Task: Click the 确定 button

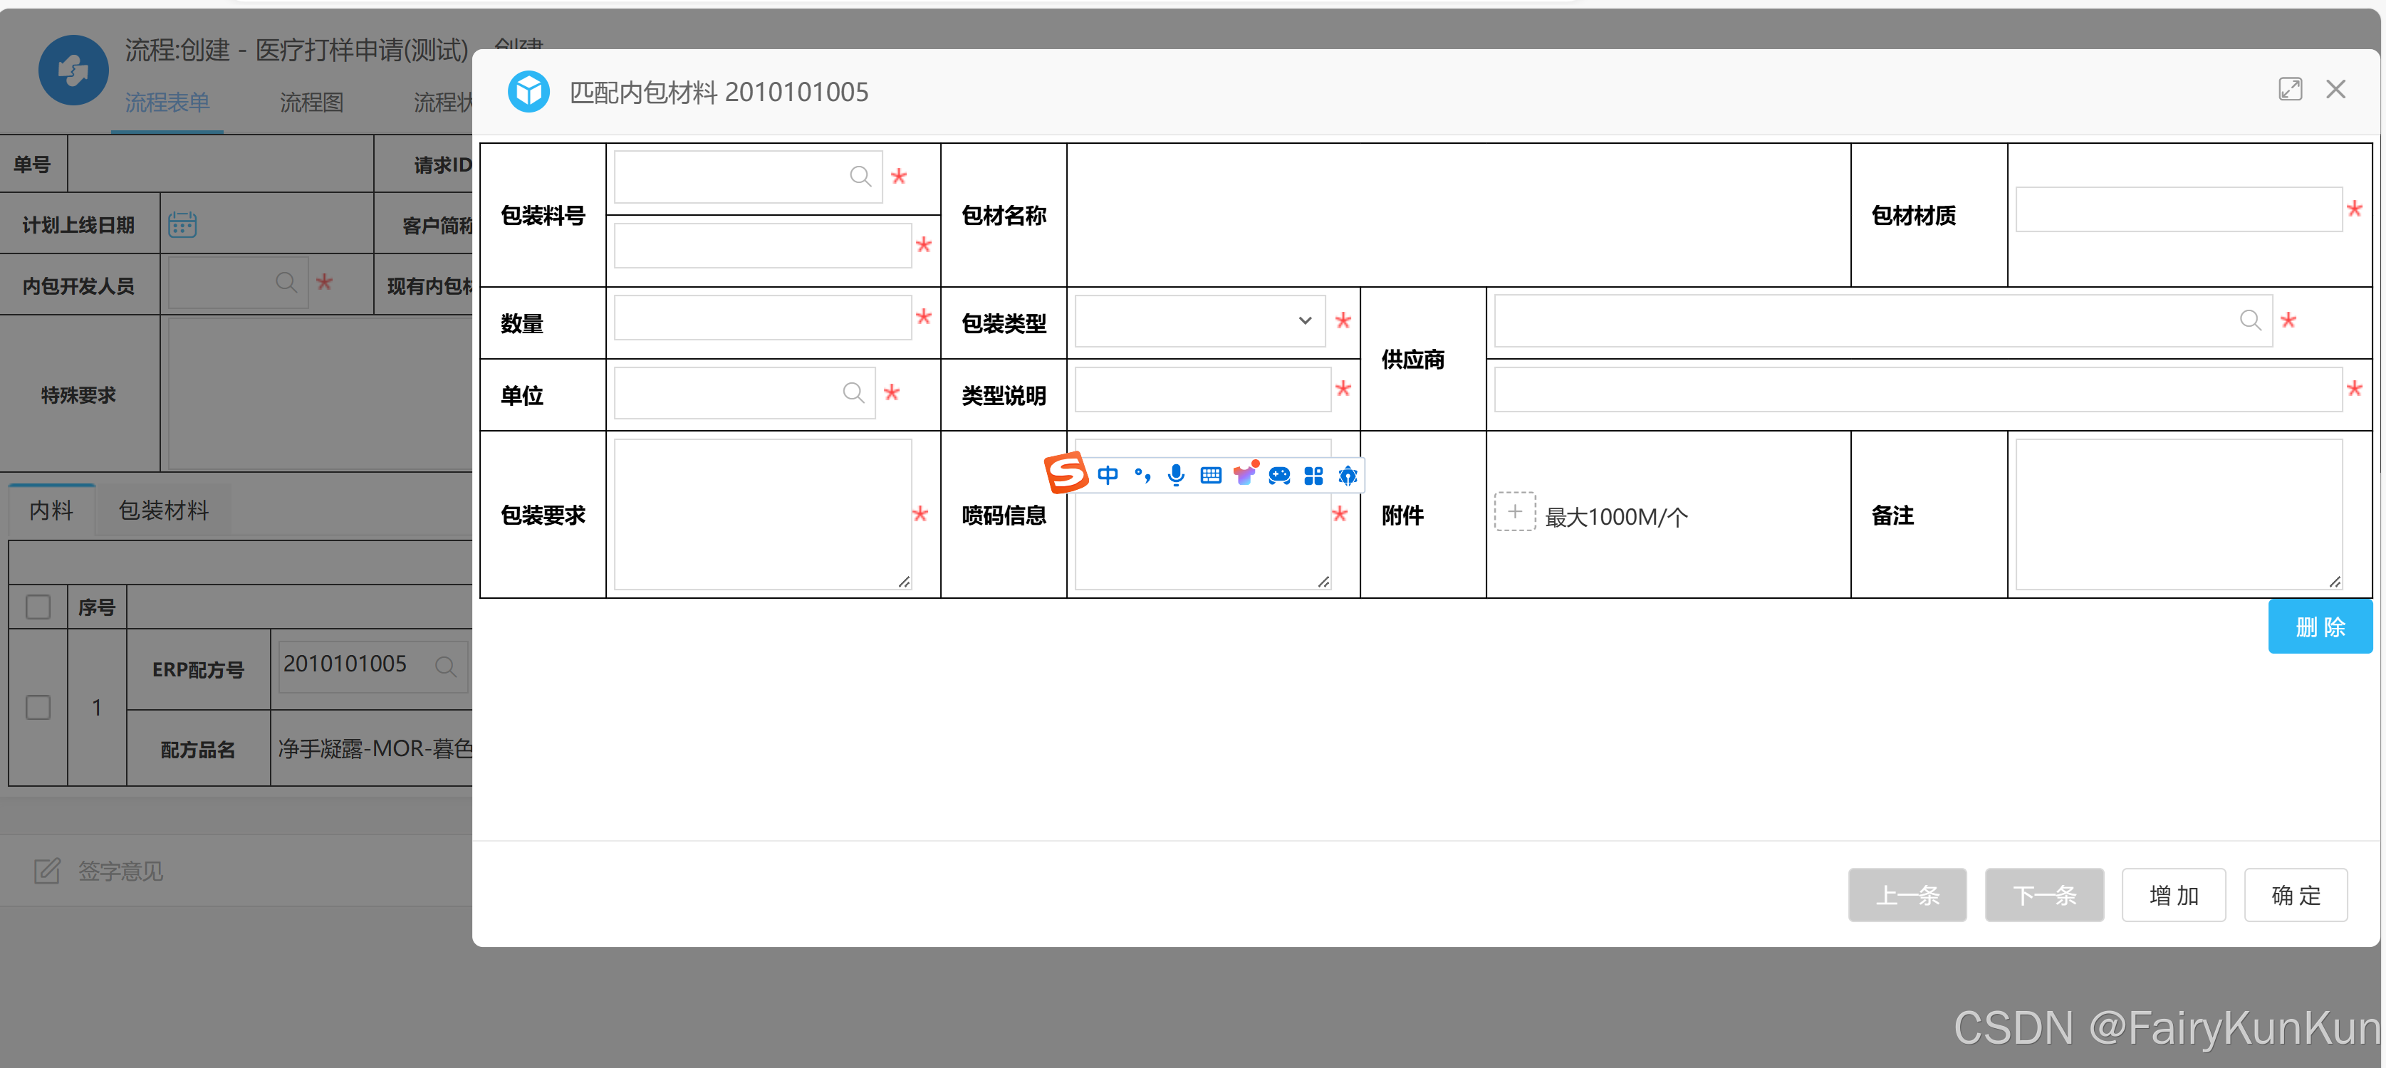Action: pos(2296,895)
